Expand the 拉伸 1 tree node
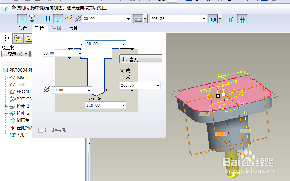 pos(5,107)
